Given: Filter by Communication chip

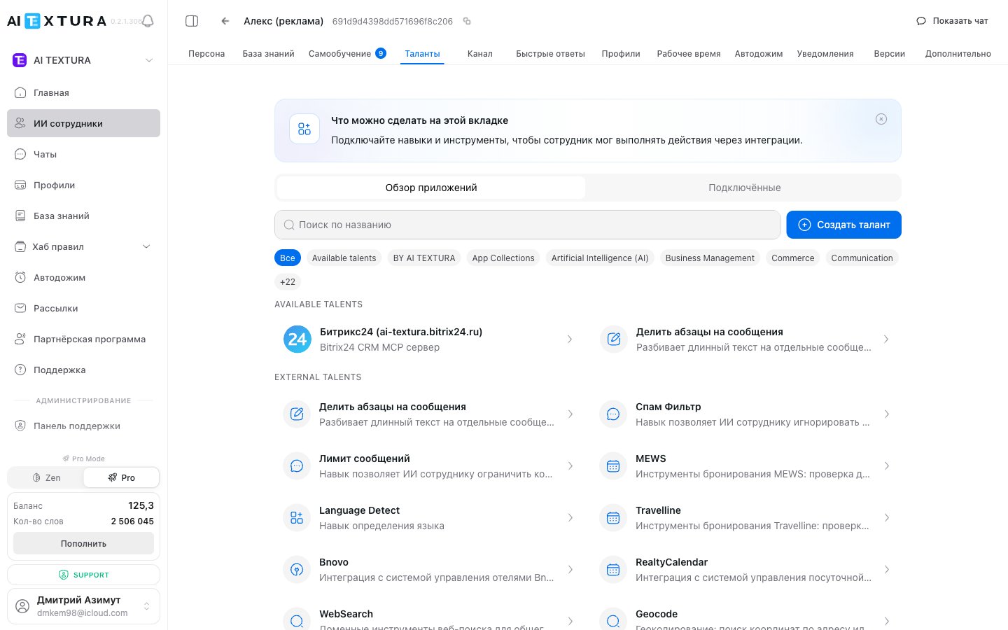Looking at the screenshot, I should [862, 258].
